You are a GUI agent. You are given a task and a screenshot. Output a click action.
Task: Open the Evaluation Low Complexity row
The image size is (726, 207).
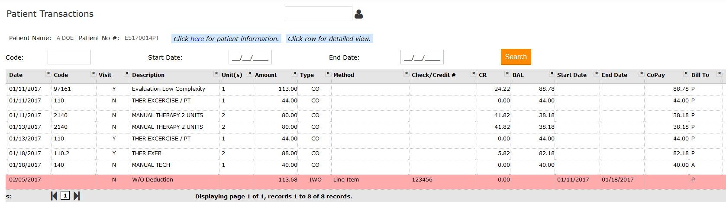[x=168, y=89]
